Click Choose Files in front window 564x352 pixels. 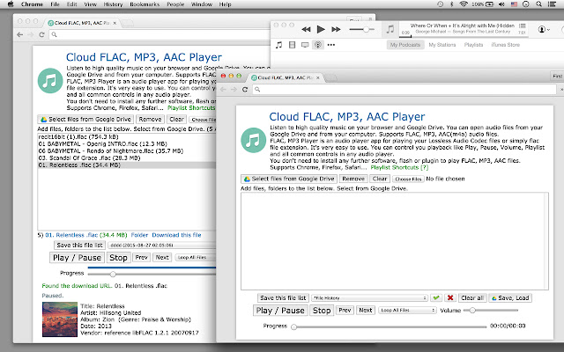click(408, 179)
